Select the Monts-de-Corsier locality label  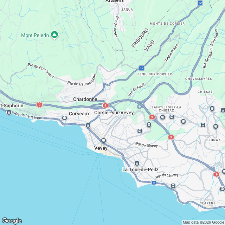pos(167,24)
